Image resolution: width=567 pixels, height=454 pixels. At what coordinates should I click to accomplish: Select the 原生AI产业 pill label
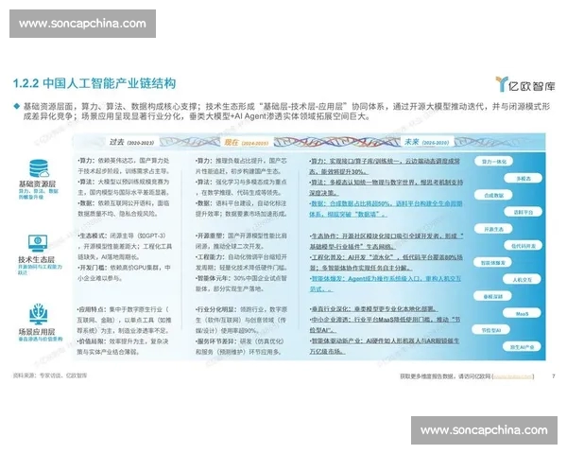click(522, 347)
